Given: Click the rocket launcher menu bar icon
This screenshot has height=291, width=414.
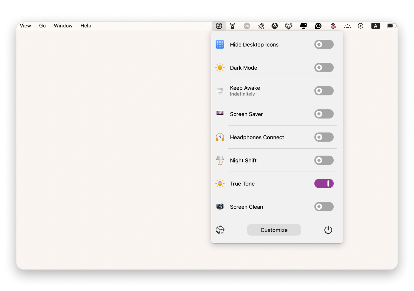Looking at the screenshot, I should coord(261,26).
